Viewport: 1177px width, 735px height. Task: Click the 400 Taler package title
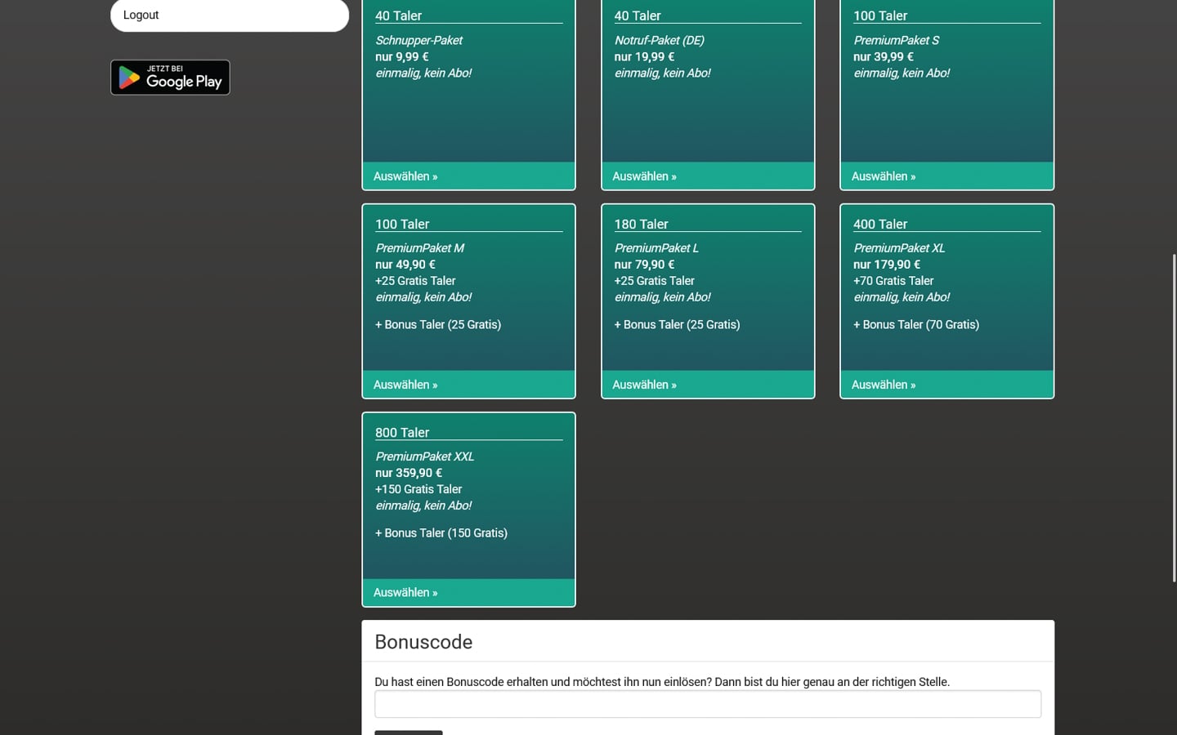(880, 225)
